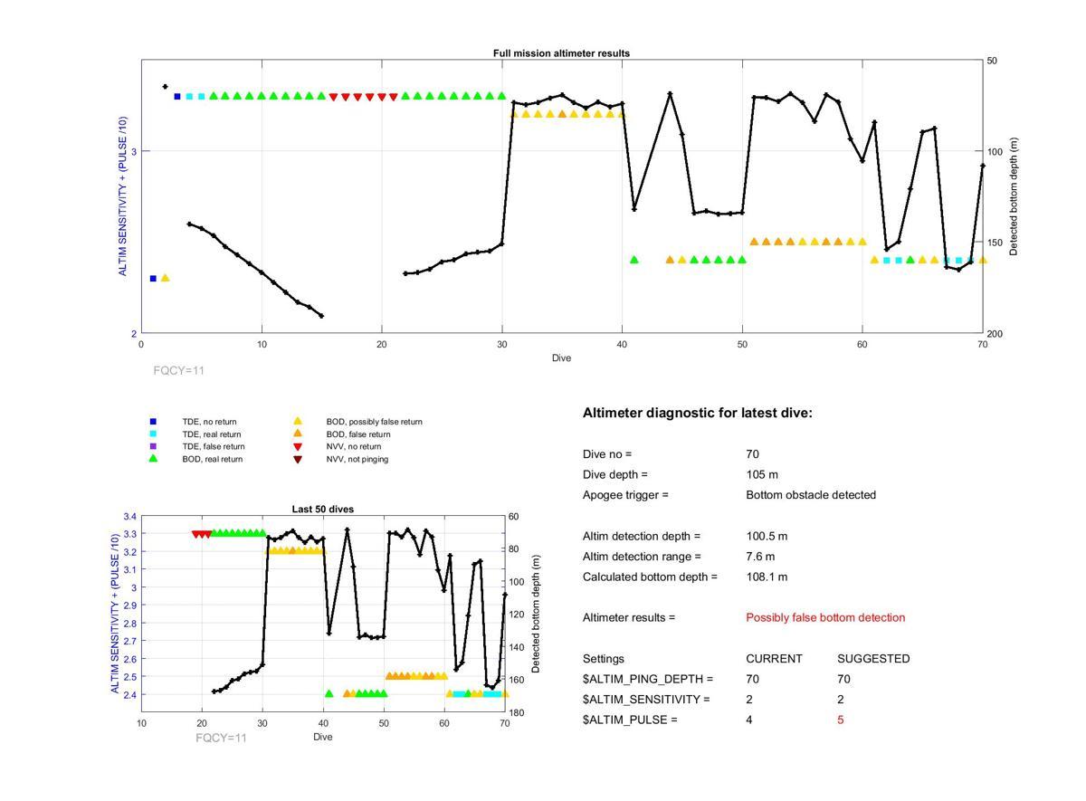This screenshot has width=1086, height=801.
Task: Click the dark red inverted triangle legend marker for NVV, not pinging
Action: click(x=297, y=460)
